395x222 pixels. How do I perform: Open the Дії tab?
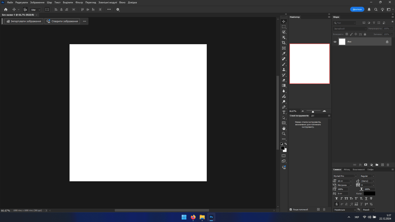[x=313, y=116]
